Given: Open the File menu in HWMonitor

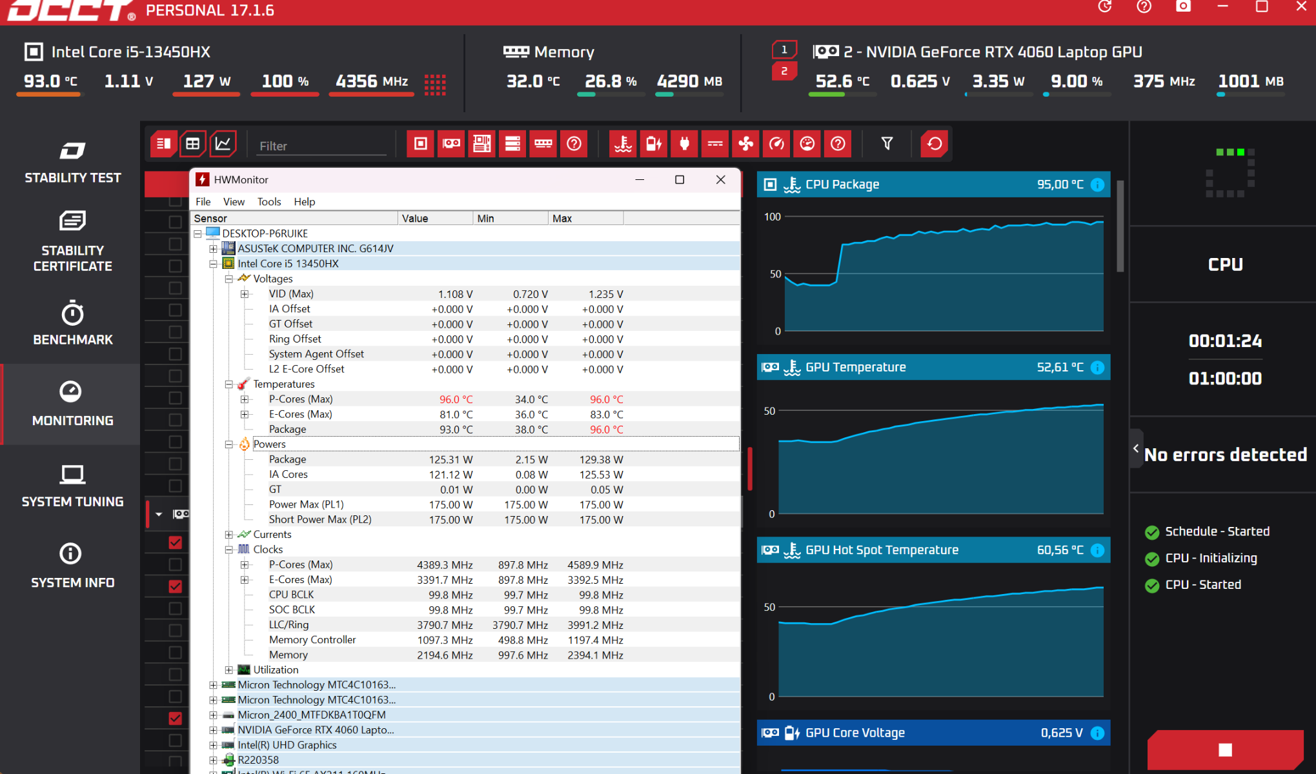Looking at the screenshot, I should 203,202.
